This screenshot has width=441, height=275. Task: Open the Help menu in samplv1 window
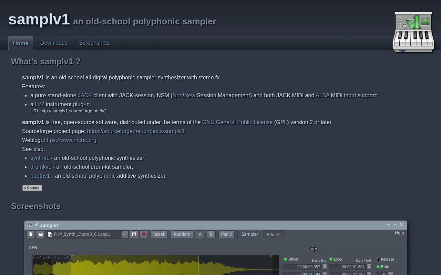(x=399, y=233)
